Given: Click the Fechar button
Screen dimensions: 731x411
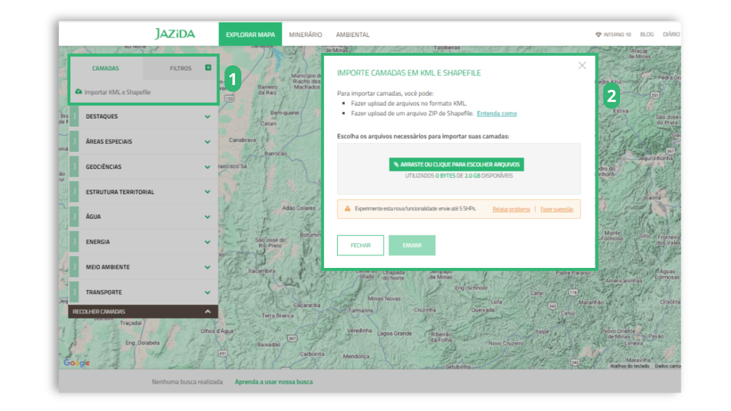Looking at the screenshot, I should point(360,245).
